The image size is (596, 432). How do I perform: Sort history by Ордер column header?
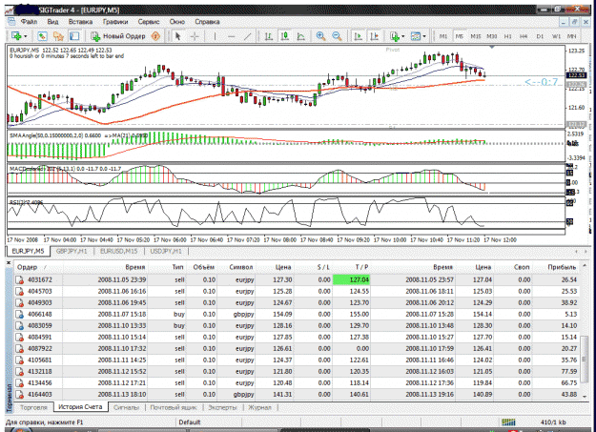38,267
